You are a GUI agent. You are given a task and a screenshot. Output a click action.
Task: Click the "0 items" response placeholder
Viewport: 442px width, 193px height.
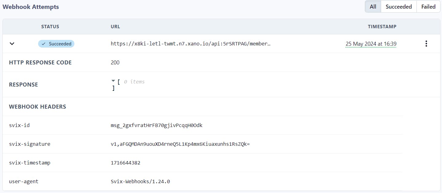[x=134, y=82]
